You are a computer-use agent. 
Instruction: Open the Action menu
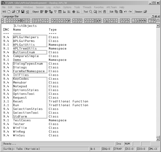pyautogui.click(x=57, y=7)
